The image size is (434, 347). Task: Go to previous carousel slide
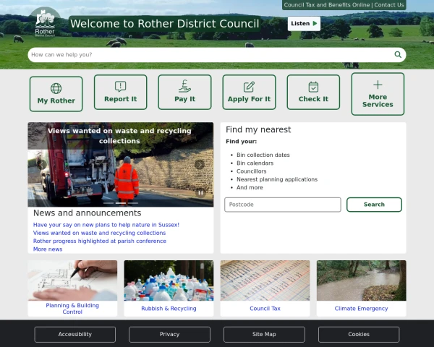(x=42, y=165)
